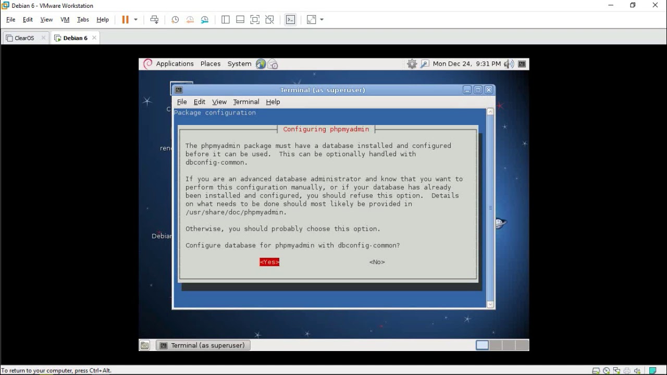
Task: Select <No> in phpmyadmin dialog
Action: tap(377, 262)
